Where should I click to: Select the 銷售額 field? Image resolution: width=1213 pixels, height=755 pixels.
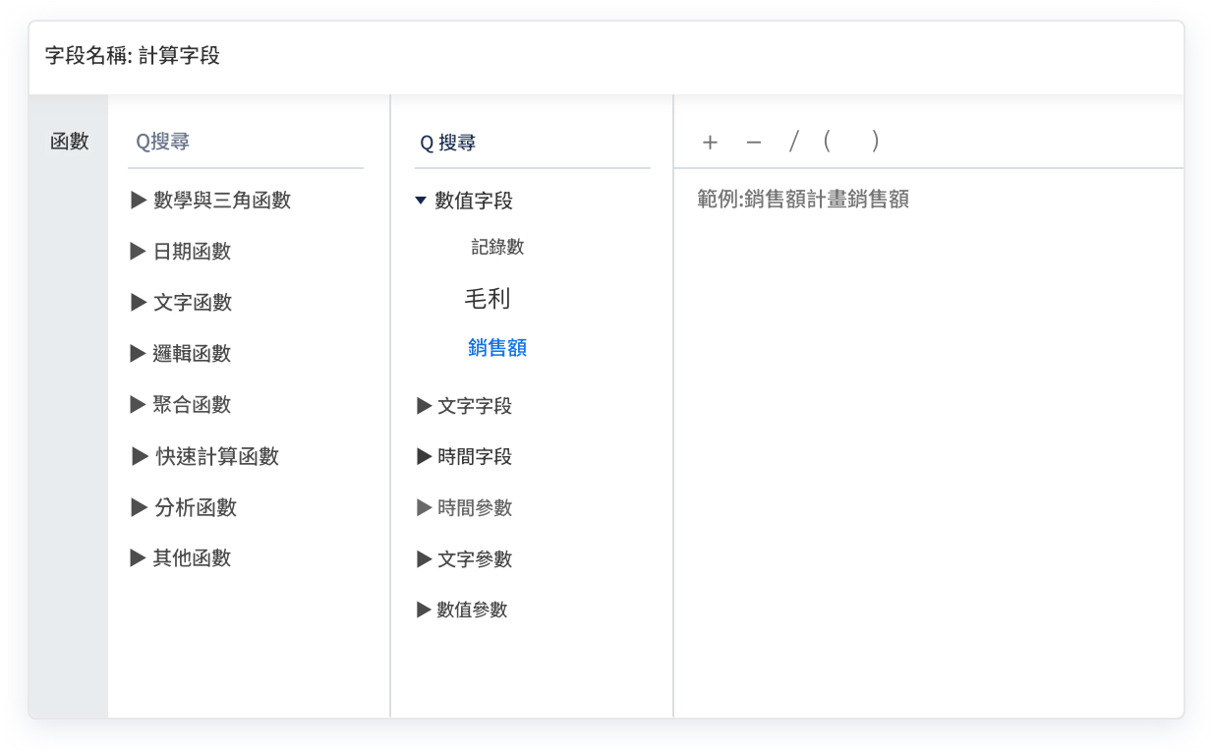pos(498,348)
